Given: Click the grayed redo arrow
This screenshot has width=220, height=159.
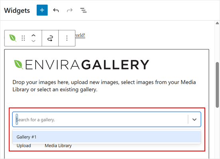Looking at the screenshot, I should click(x=70, y=10).
